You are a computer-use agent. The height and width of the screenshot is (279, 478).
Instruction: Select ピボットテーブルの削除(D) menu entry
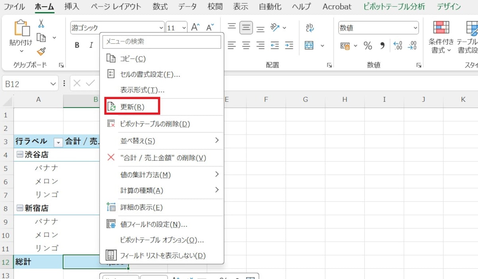[x=155, y=124]
